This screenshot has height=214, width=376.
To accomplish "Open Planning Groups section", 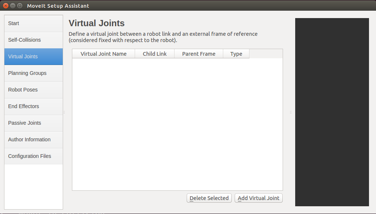I will pos(34,73).
